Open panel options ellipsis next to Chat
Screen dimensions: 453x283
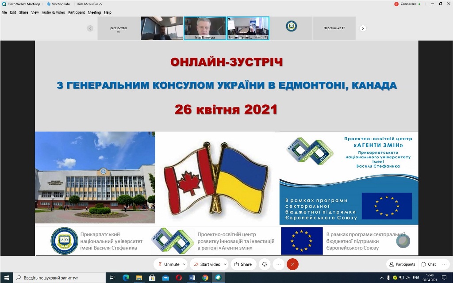click(x=445, y=264)
